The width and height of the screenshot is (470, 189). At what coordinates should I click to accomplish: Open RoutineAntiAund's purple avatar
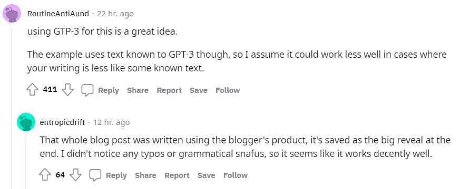12,14
